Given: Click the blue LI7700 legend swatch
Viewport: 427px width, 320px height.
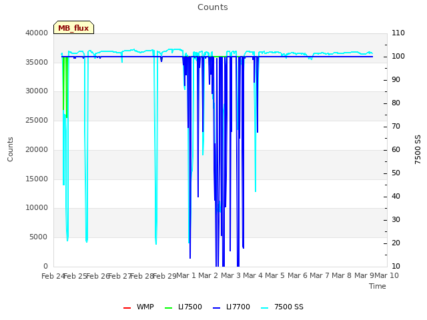Looking at the screenshot, I should click(216, 308).
